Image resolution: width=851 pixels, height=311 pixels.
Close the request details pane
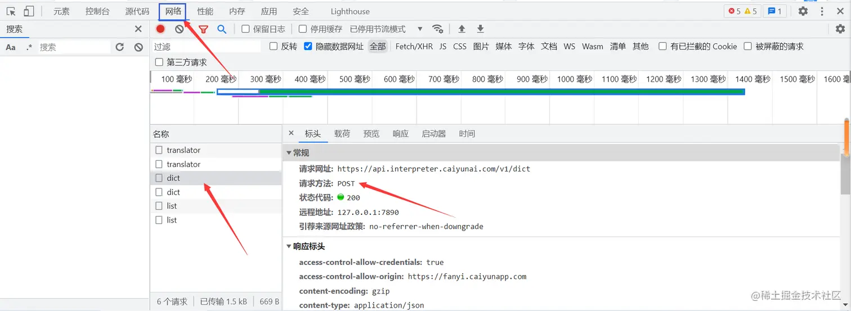(x=291, y=133)
